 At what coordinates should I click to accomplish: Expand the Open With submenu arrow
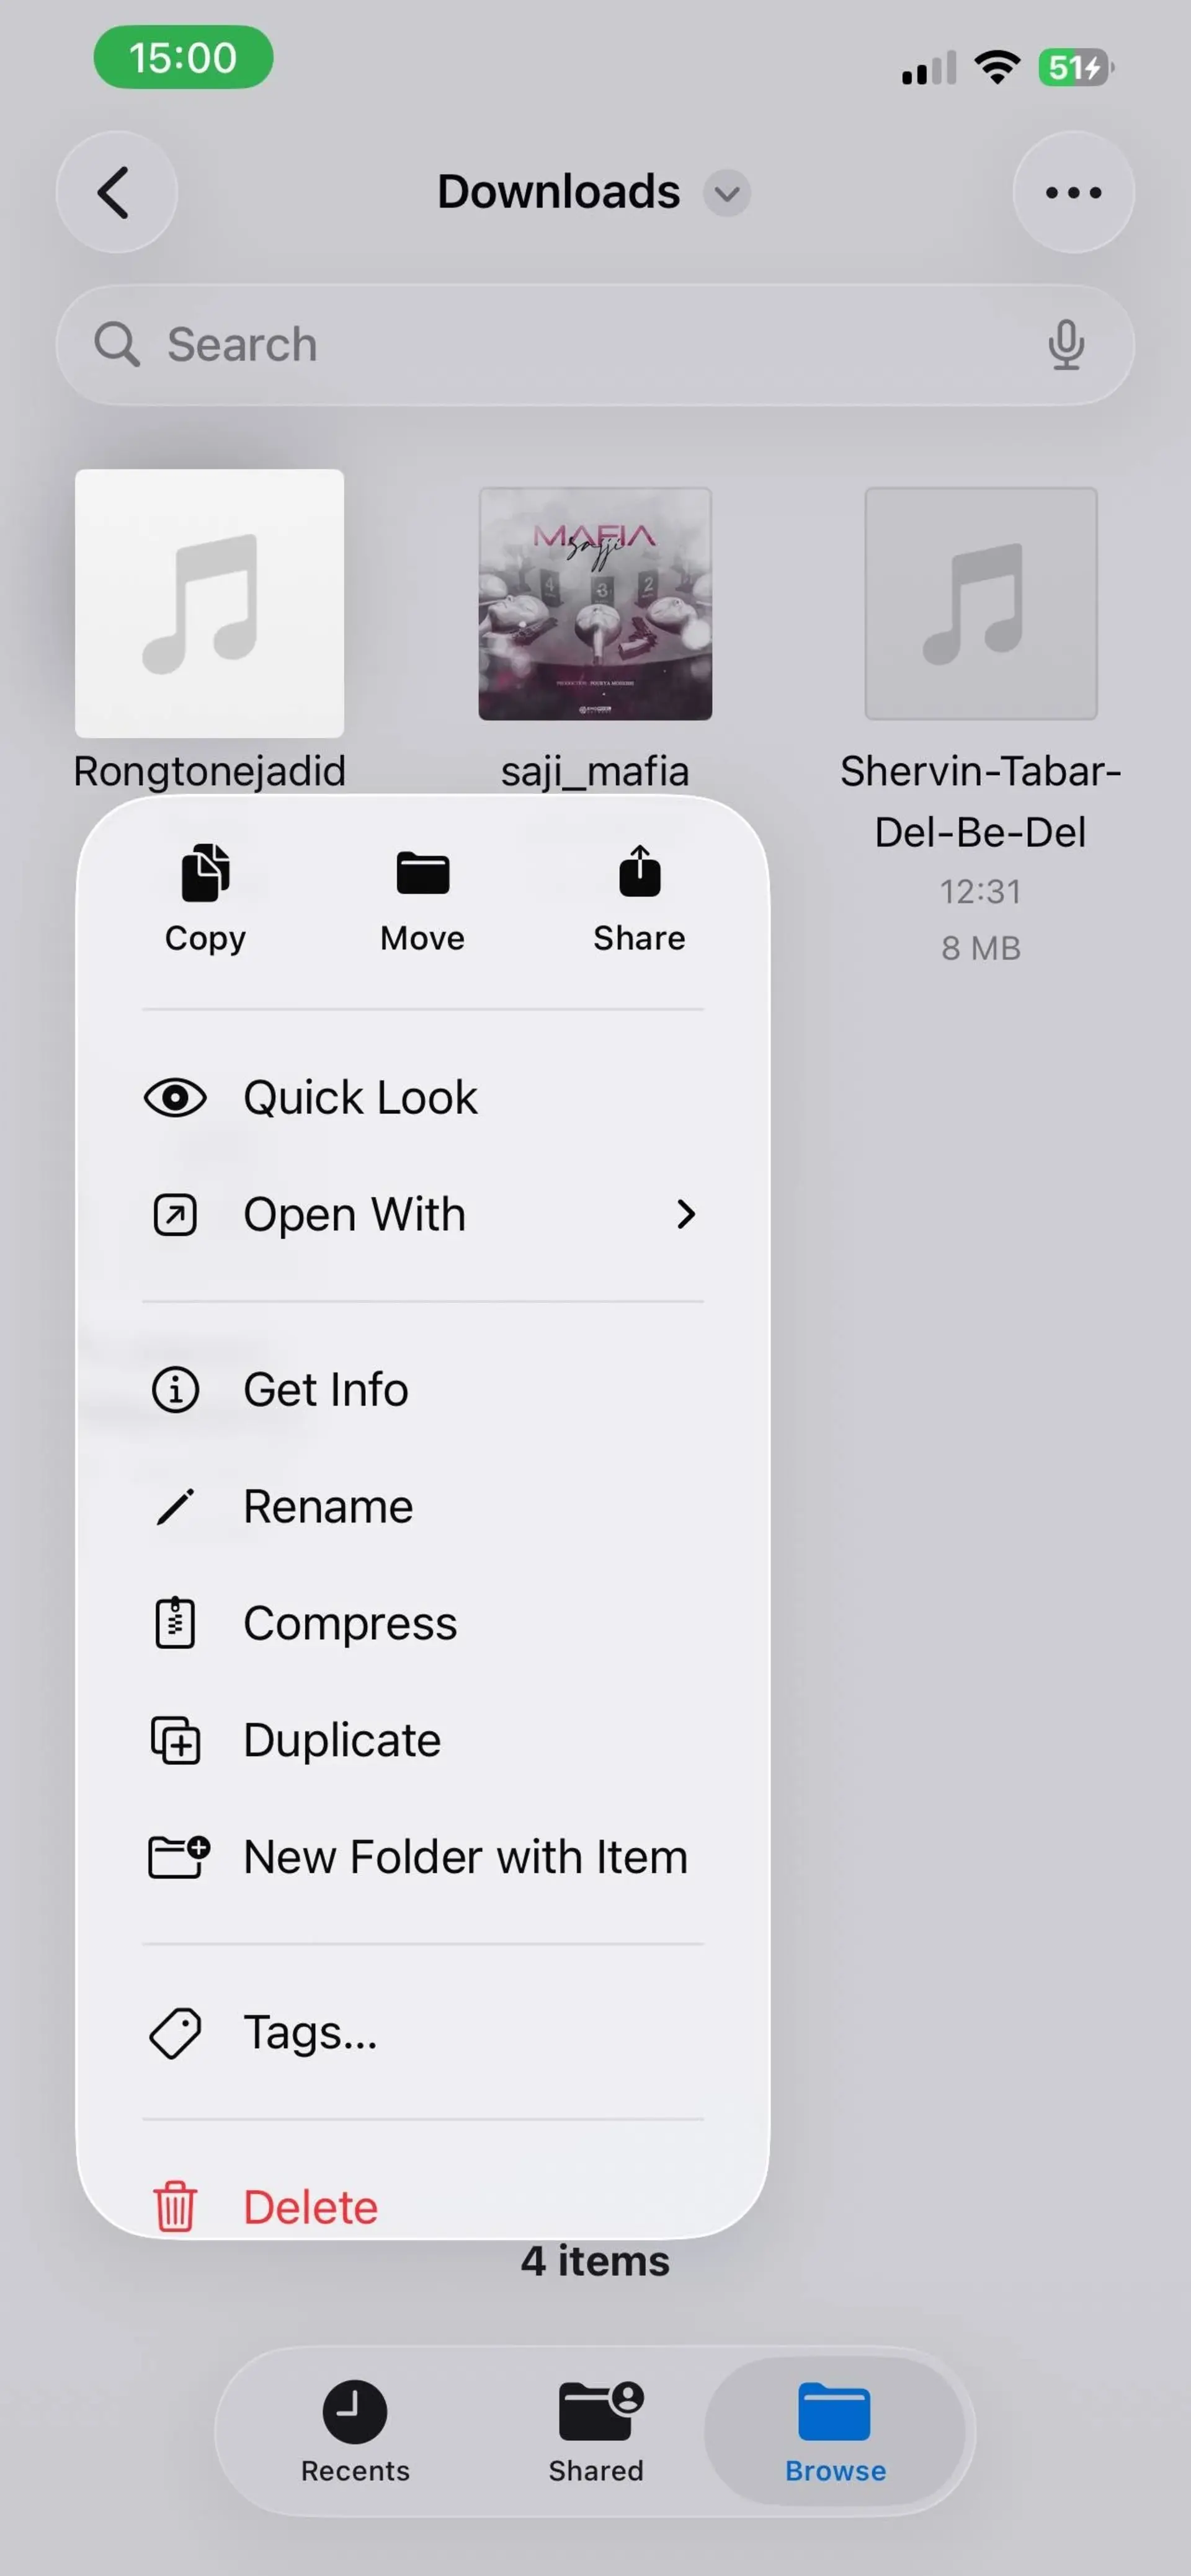pyautogui.click(x=685, y=1214)
